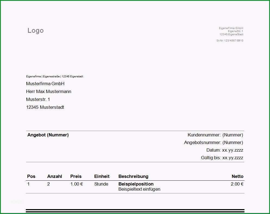Select the small return address line
Viewport: 270px width, 214px height.
(55, 76)
